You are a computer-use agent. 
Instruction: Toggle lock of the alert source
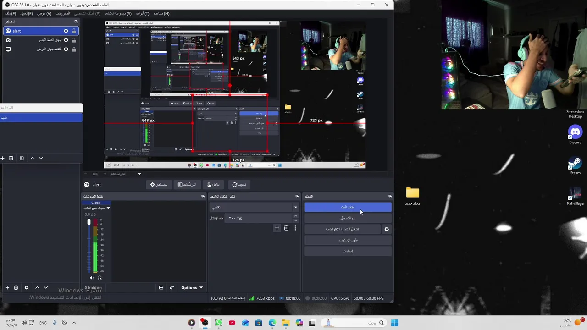click(x=74, y=31)
